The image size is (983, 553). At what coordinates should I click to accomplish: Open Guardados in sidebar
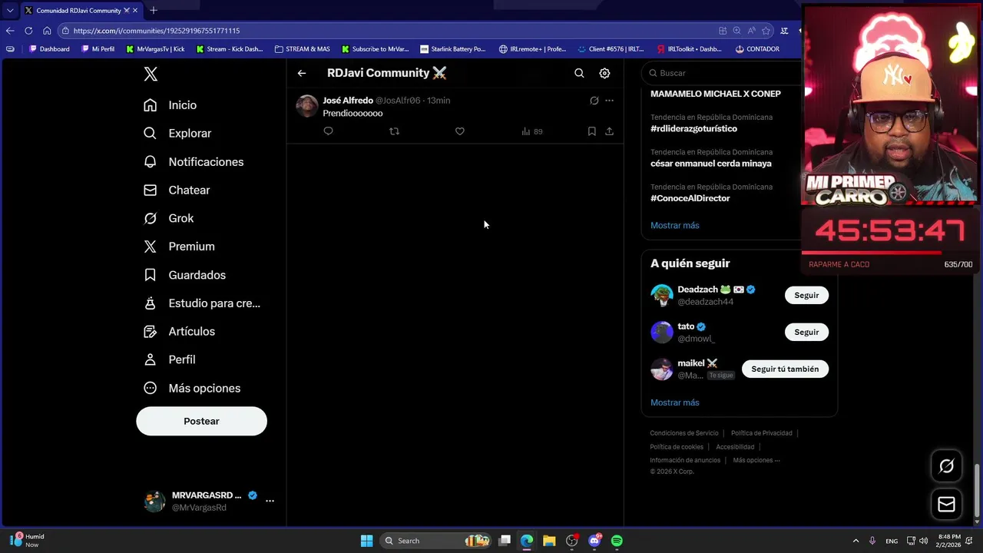185,275
